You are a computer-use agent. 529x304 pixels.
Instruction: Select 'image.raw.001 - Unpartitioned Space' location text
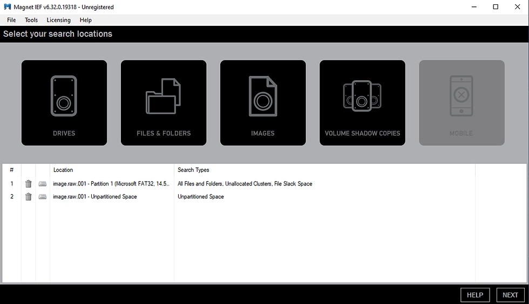click(95, 197)
